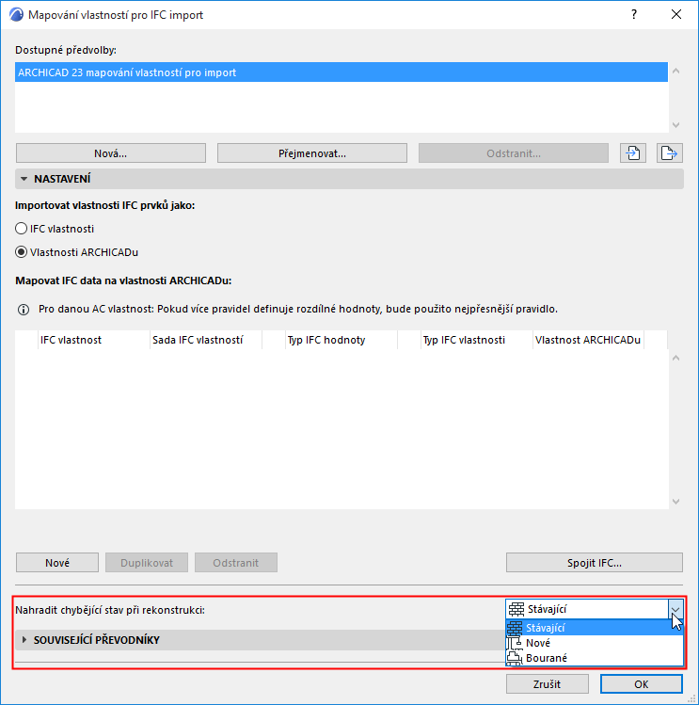The image size is (699, 705).
Task: Select the Vlastnosti ARCHICADu radio button
Action: point(21,252)
